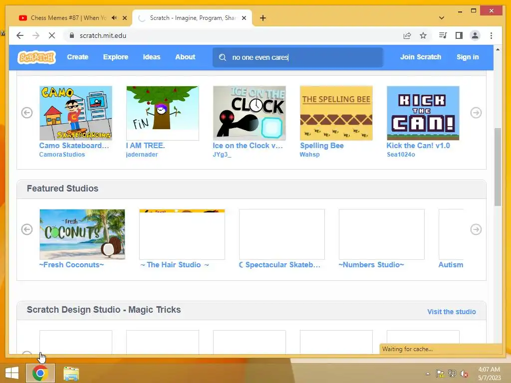Viewport: 511px width, 383px height.
Task: Open Wahsp author link
Action: (x=309, y=155)
